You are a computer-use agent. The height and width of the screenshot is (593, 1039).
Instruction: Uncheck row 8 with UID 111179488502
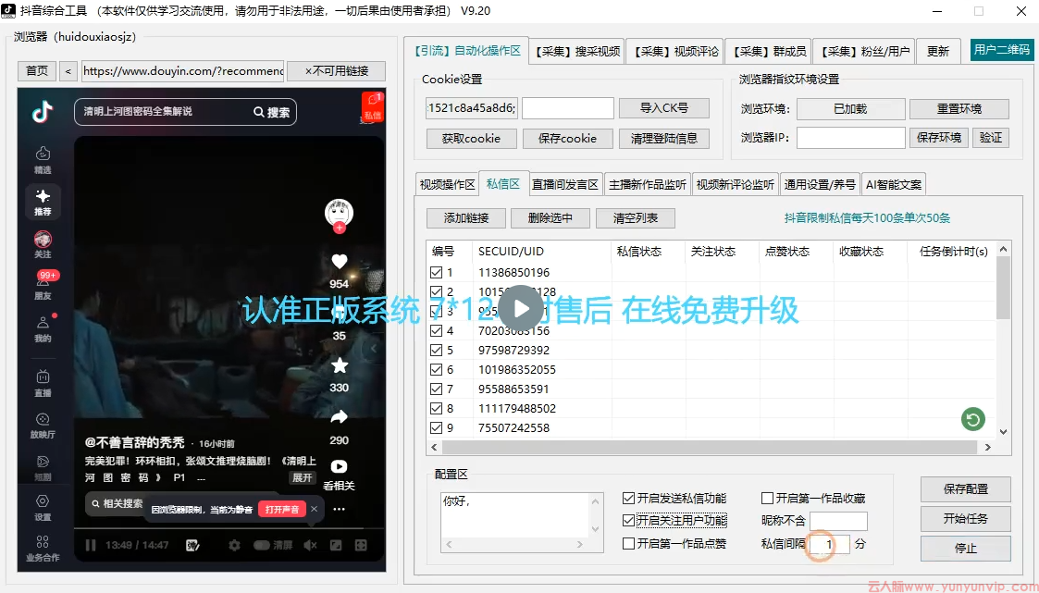tap(436, 408)
